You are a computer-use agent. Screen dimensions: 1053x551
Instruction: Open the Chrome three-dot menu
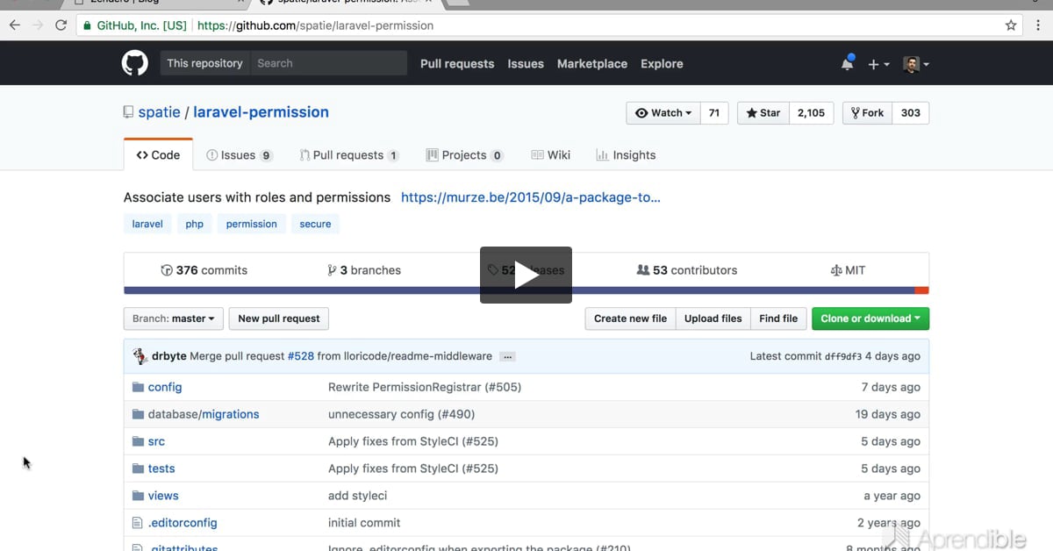(x=1038, y=25)
